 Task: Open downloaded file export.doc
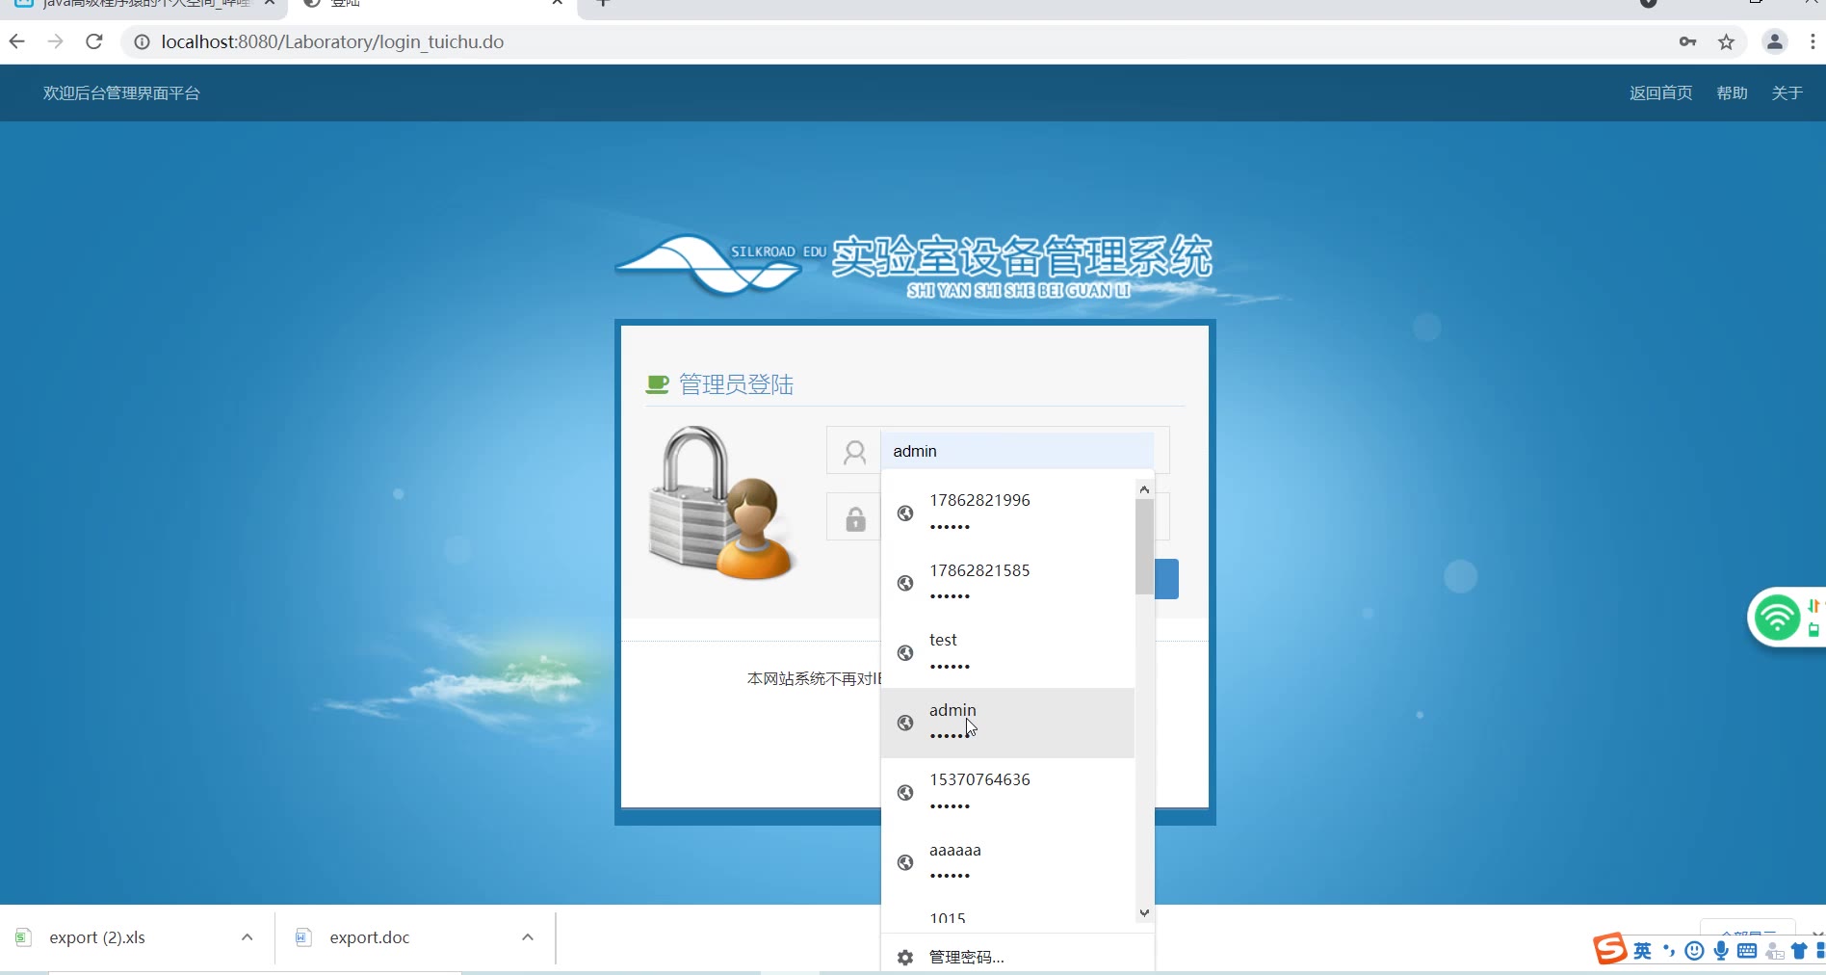(370, 937)
